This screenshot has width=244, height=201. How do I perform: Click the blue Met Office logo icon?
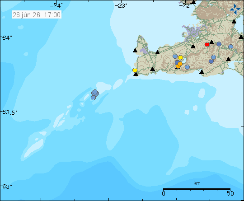click(235, 9)
